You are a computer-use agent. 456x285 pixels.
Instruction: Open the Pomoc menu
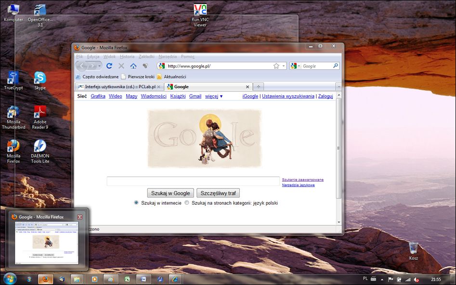pos(188,56)
